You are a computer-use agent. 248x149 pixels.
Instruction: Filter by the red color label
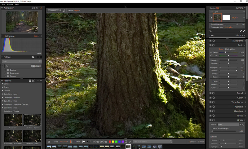[110, 142]
